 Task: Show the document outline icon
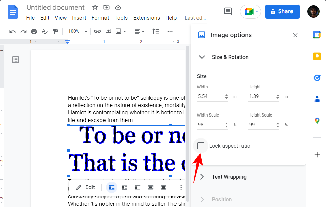[16, 60]
